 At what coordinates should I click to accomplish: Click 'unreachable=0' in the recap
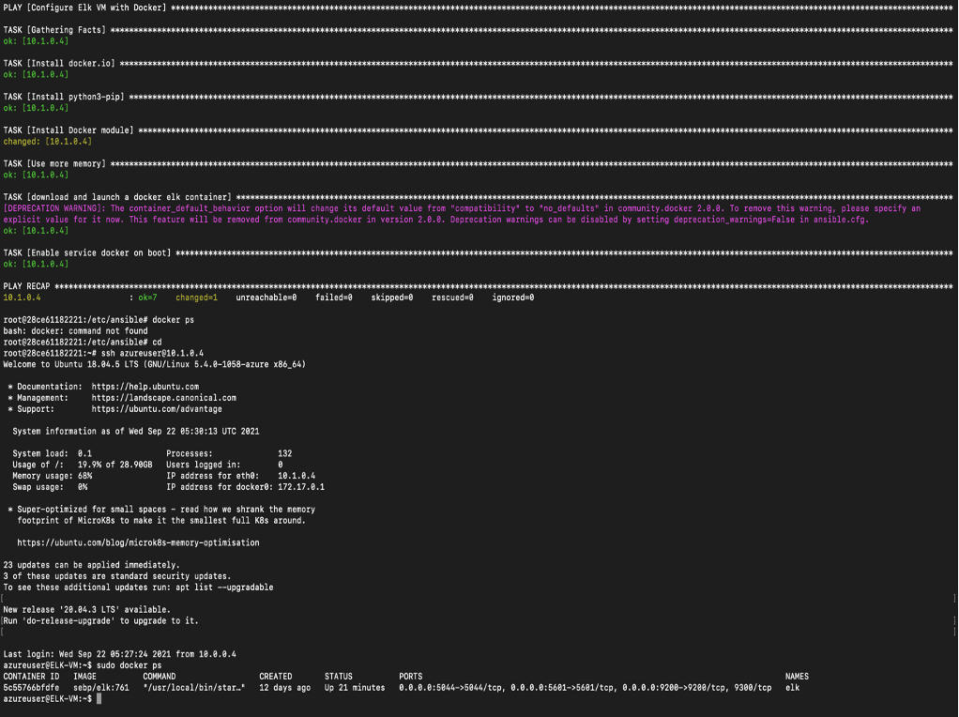coord(266,297)
